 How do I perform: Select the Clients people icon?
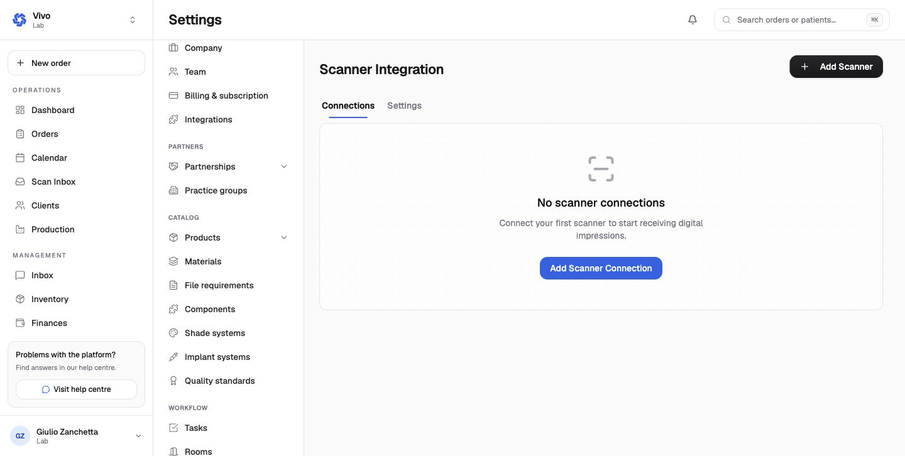[x=20, y=205]
